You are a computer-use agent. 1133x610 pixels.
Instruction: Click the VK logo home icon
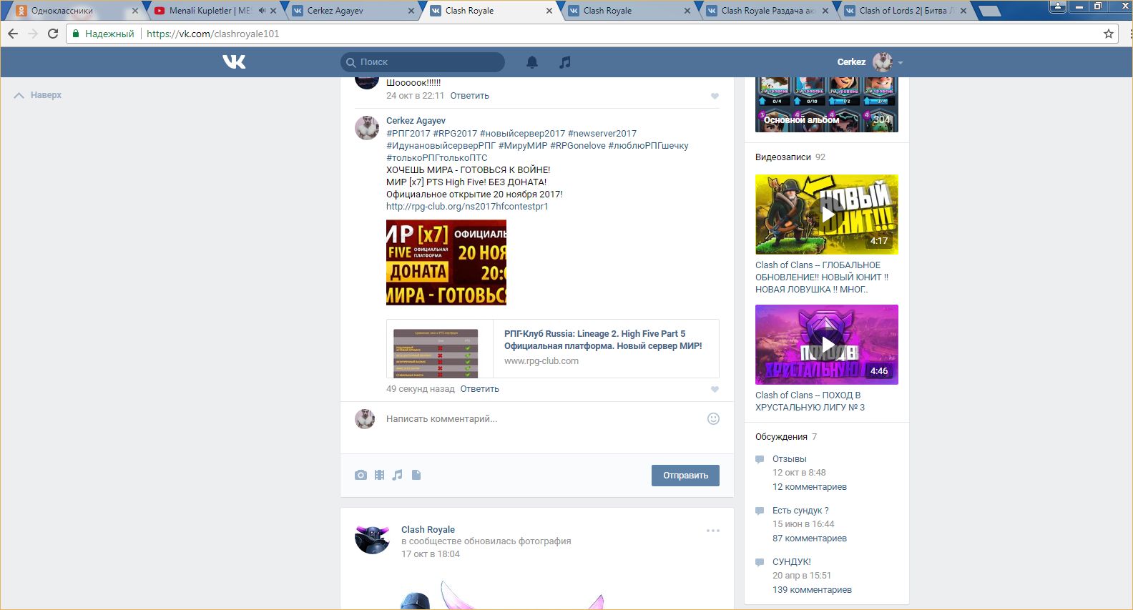point(234,62)
